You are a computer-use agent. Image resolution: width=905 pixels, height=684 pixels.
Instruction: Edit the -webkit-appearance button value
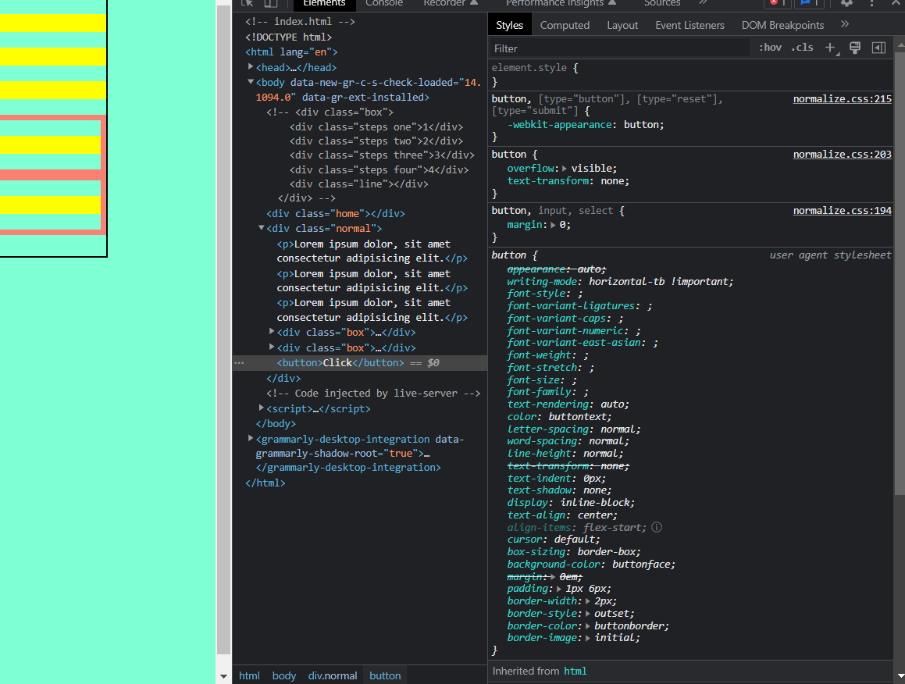click(x=643, y=125)
